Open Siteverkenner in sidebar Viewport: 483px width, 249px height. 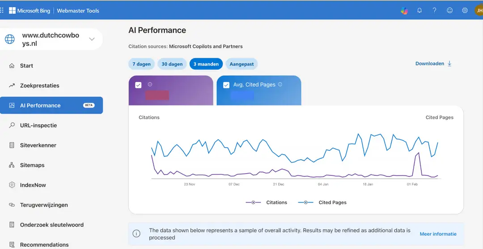pos(51,145)
